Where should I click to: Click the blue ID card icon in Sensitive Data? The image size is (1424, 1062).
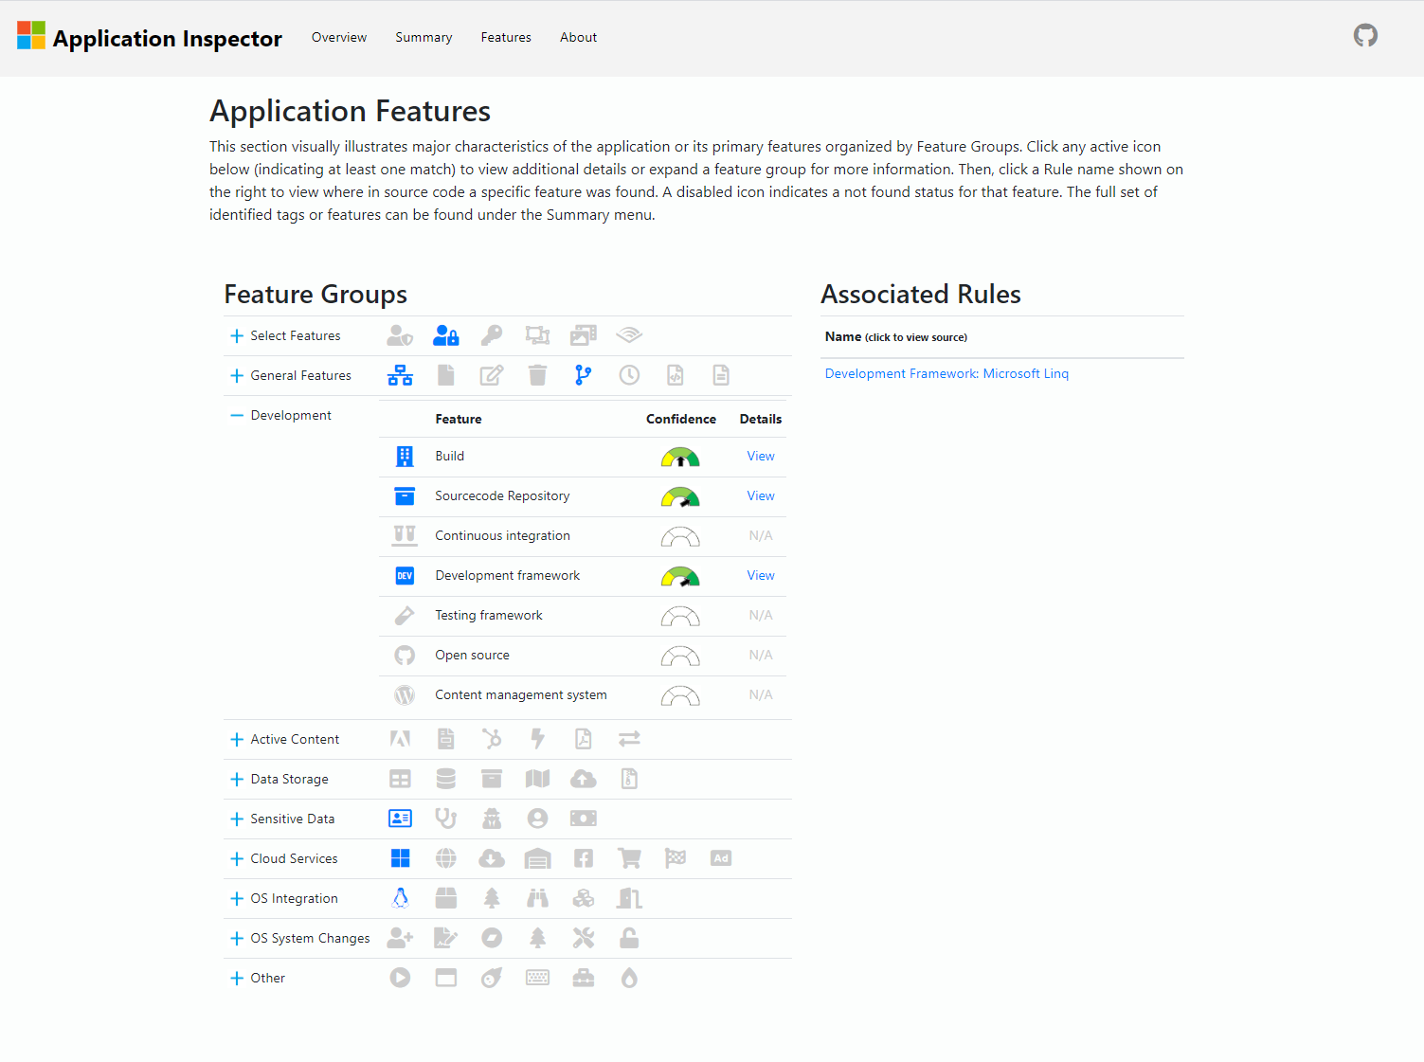pos(400,819)
